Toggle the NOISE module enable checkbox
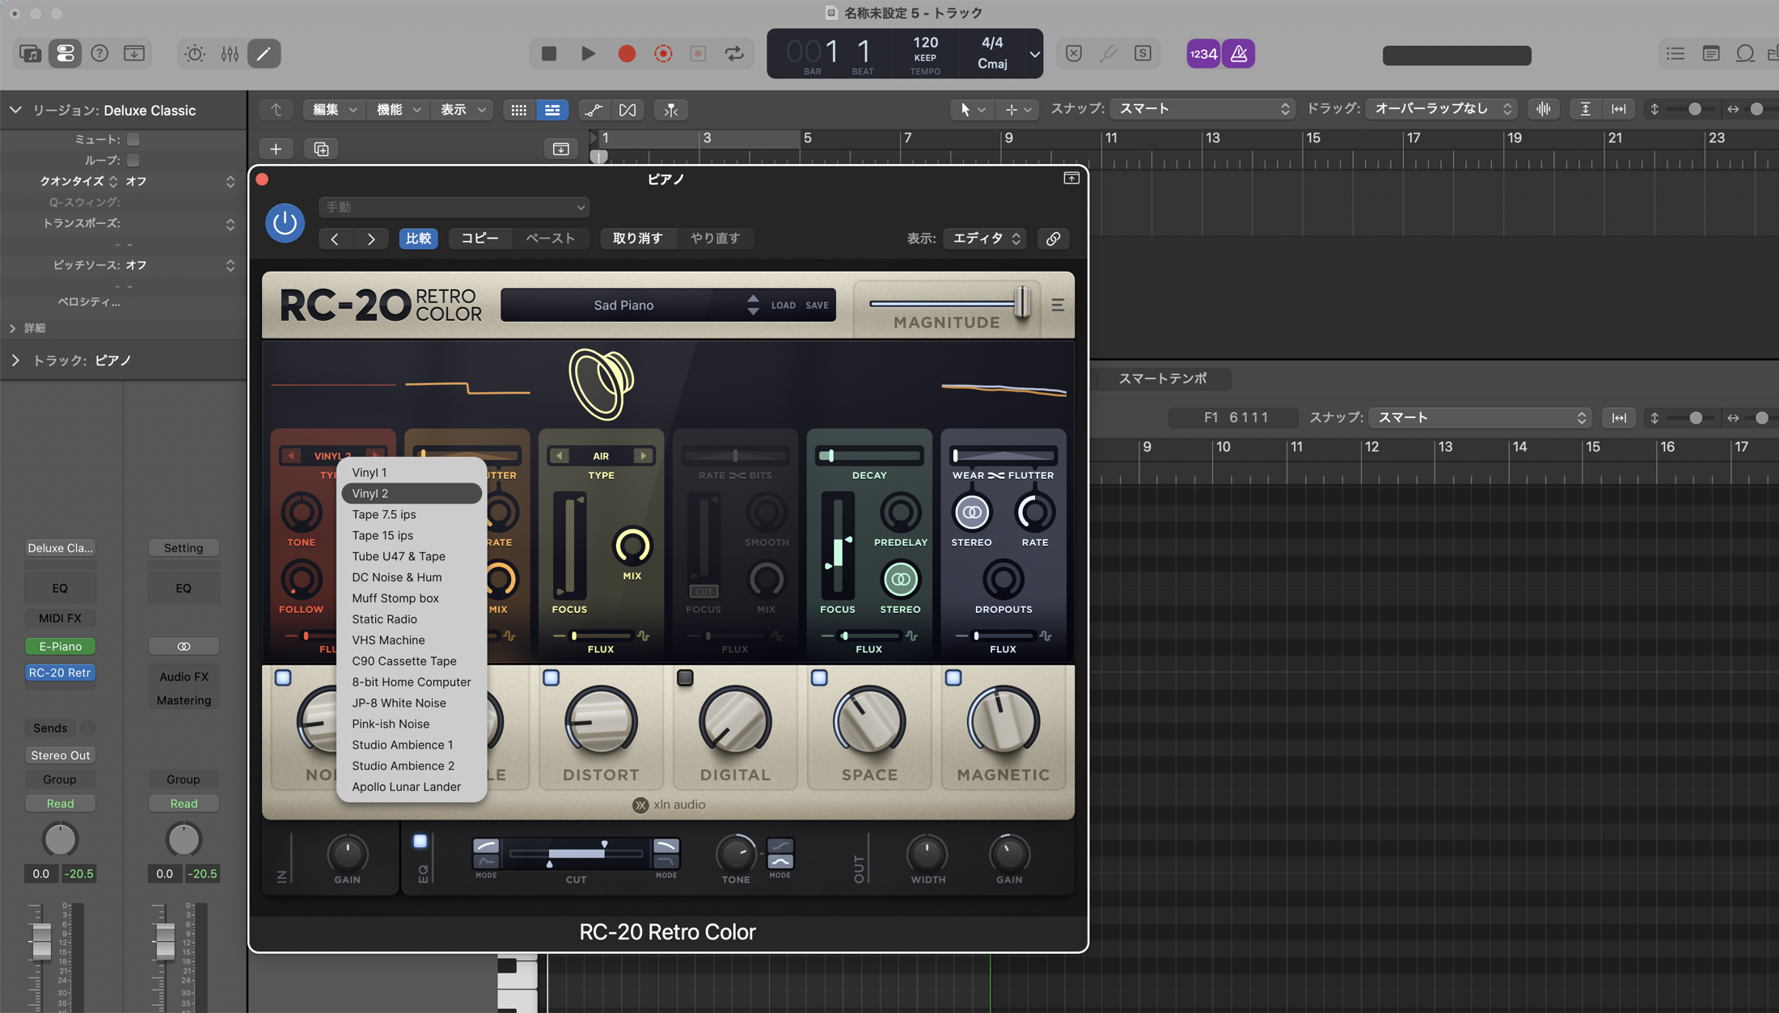The height and width of the screenshot is (1013, 1779). (x=283, y=677)
